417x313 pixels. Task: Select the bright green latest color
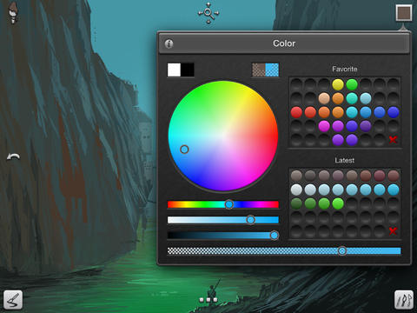click(x=338, y=203)
